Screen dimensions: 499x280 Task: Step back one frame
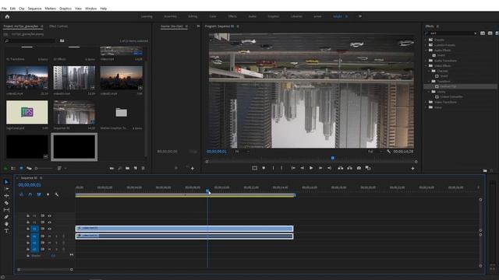[302, 168]
